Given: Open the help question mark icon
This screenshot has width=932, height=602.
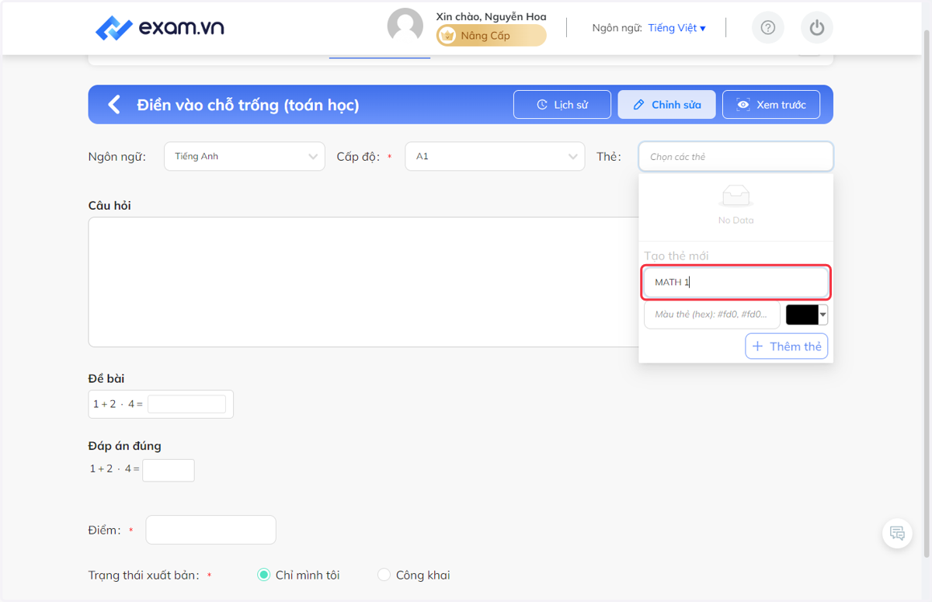Looking at the screenshot, I should (768, 28).
